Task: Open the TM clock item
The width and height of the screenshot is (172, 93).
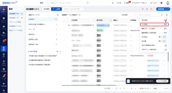Action: click(x=119, y=3)
